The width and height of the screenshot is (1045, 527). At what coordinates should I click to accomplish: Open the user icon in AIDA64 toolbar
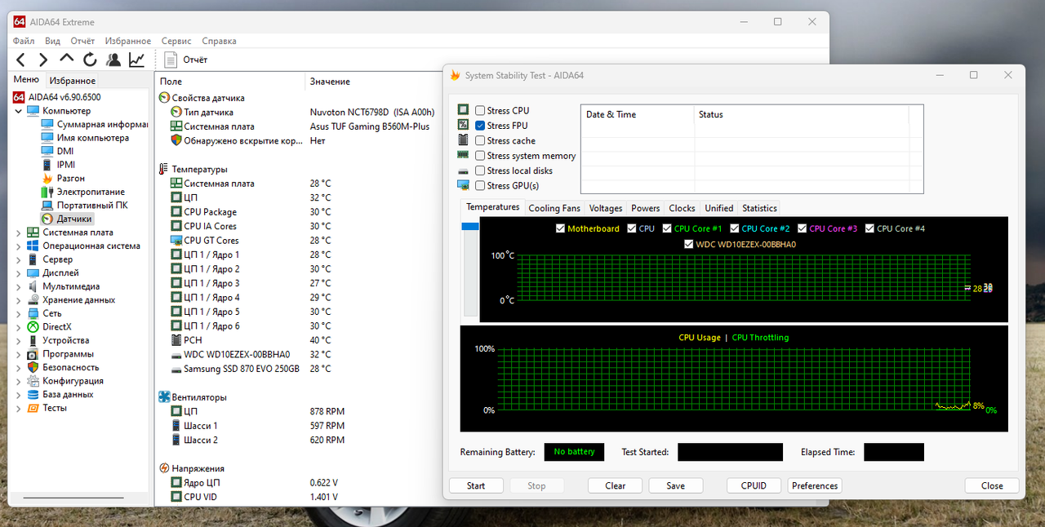click(x=113, y=60)
